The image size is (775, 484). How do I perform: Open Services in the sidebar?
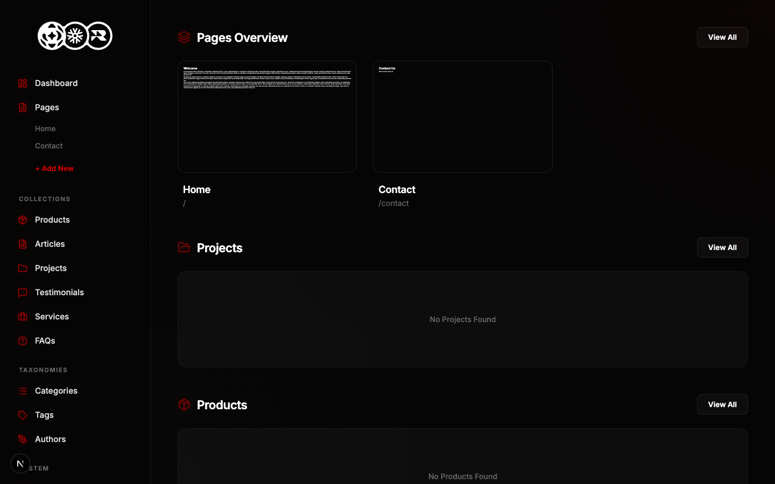coord(52,317)
